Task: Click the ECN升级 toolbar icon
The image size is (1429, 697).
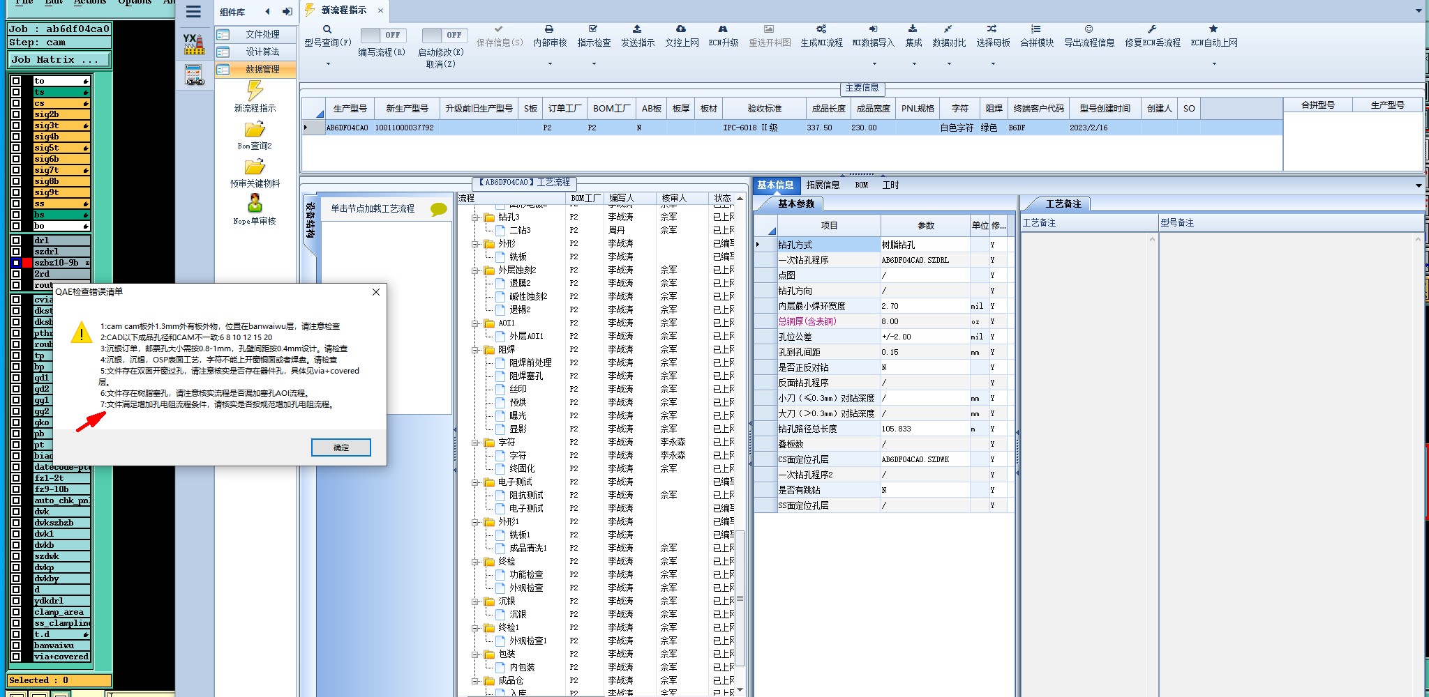Action: tap(723, 29)
